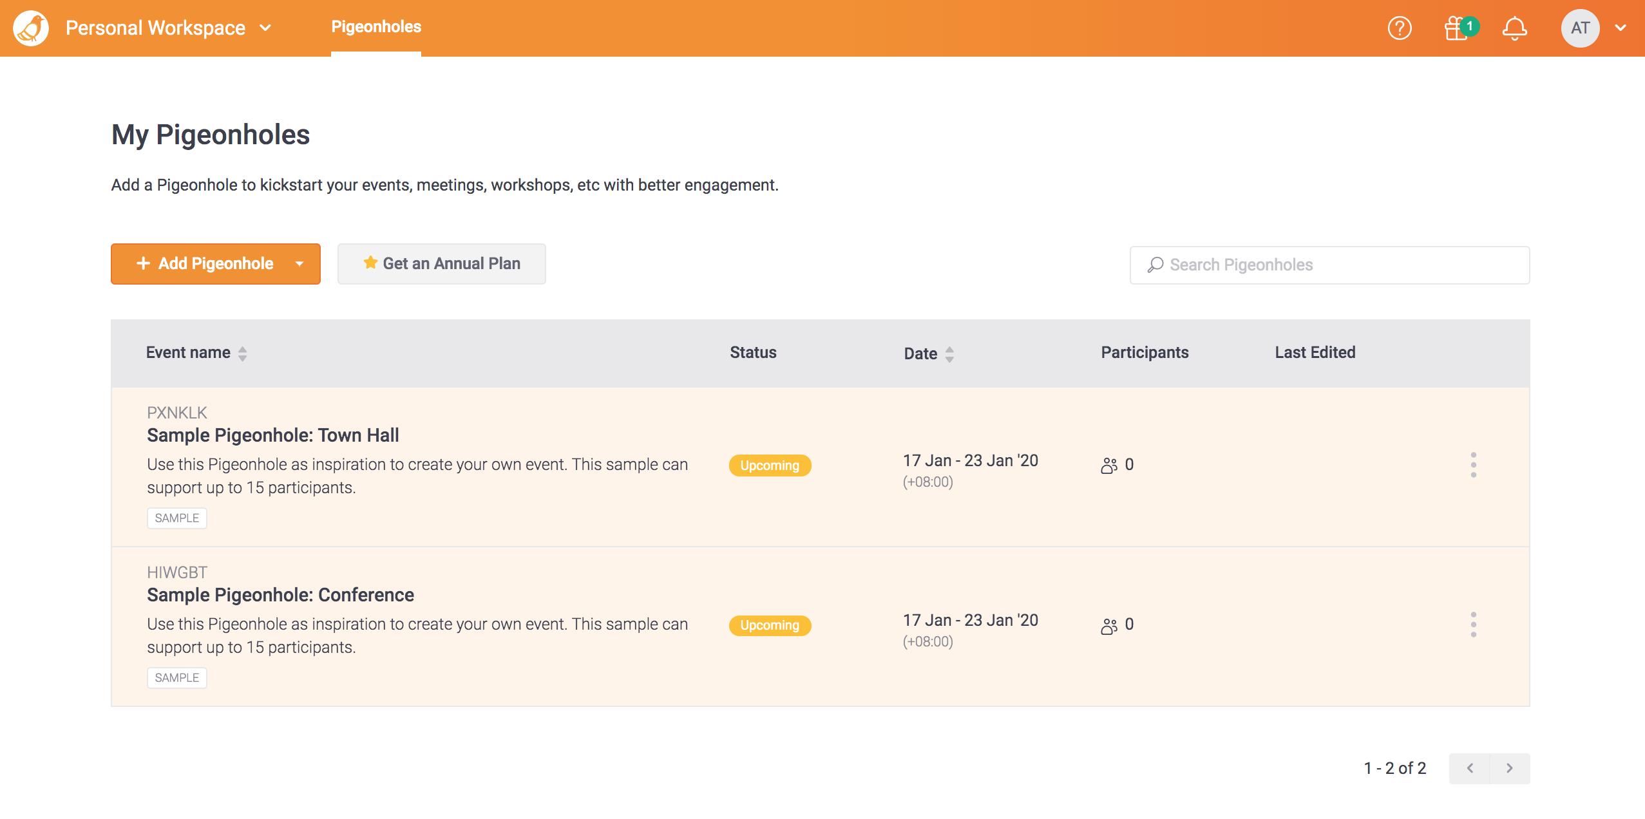This screenshot has width=1645, height=819.
Task: Click the 1 - 2 of 2 pagination text
Action: (1394, 768)
